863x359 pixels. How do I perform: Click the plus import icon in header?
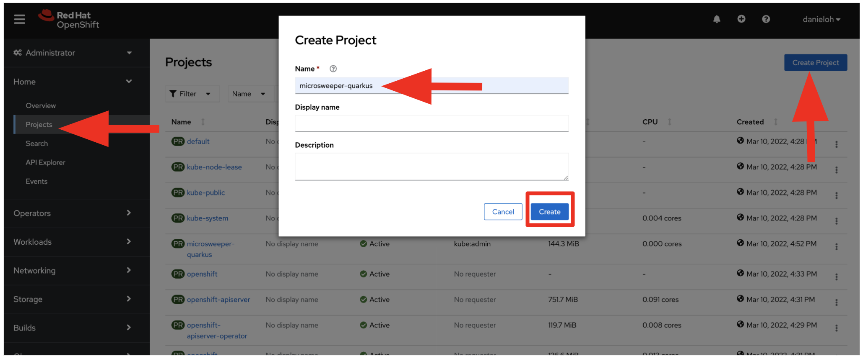pyautogui.click(x=741, y=19)
